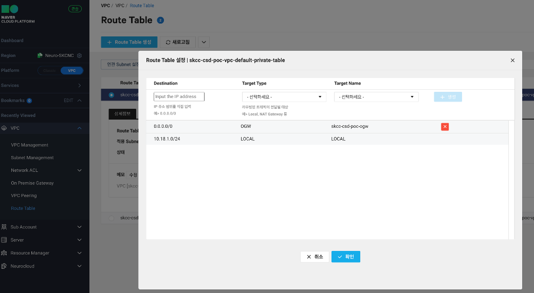Screen dimensions: 534x293
Task: Cancel with the 취소 button
Action: [x=315, y=257]
